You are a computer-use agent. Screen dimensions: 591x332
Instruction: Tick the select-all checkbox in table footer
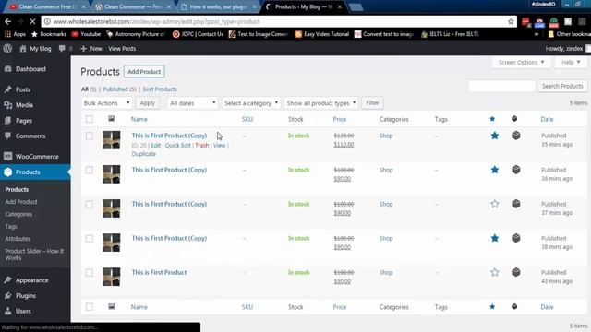pos(90,307)
